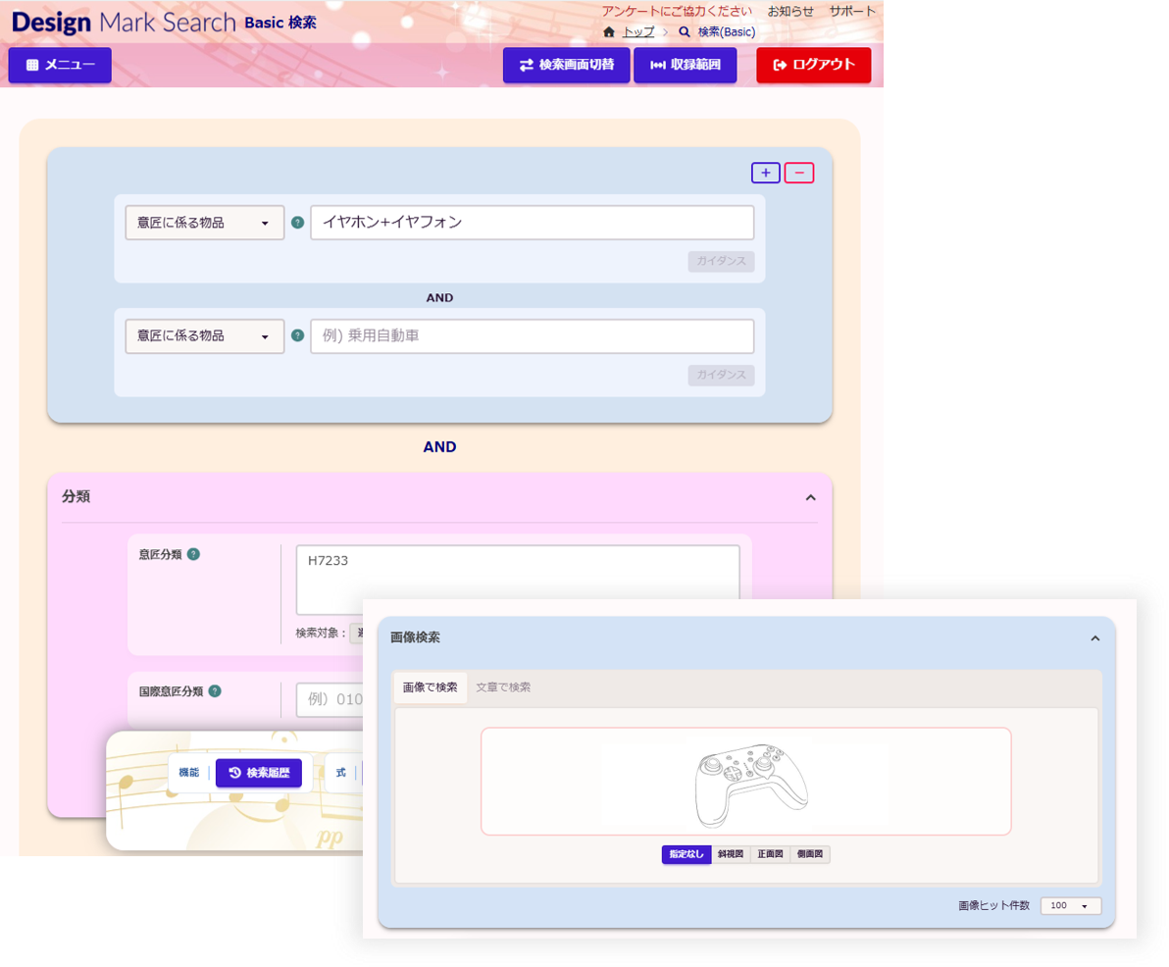
Task: Switch to the 文章で検索 tab
Action: click(503, 687)
